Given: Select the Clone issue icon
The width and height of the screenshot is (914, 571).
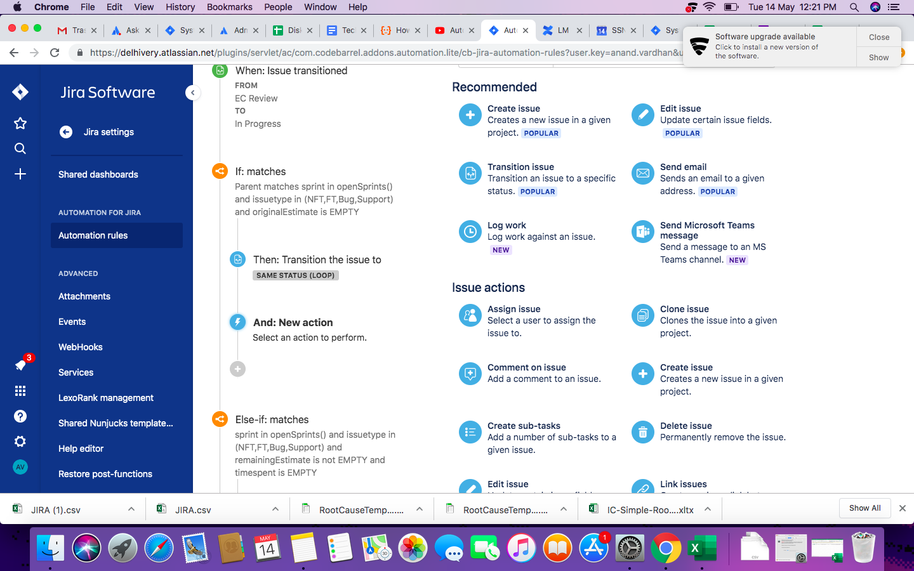Looking at the screenshot, I should [x=643, y=315].
